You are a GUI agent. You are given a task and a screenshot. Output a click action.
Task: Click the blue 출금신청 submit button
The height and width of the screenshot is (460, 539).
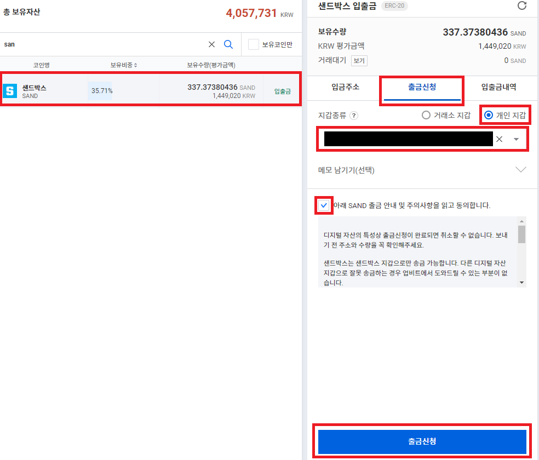(422, 441)
